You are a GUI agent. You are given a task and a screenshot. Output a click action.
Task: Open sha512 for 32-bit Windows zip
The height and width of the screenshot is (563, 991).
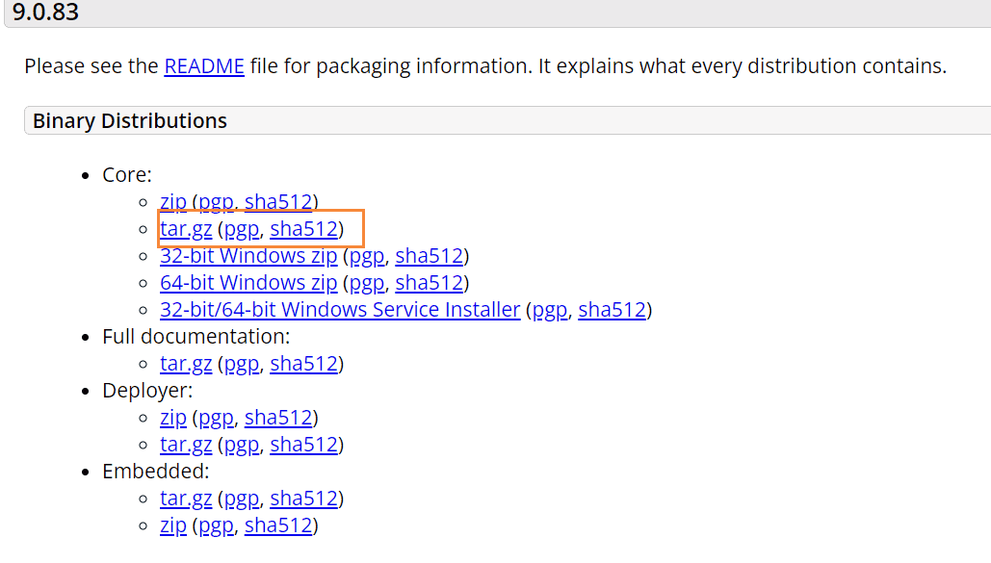[430, 256]
